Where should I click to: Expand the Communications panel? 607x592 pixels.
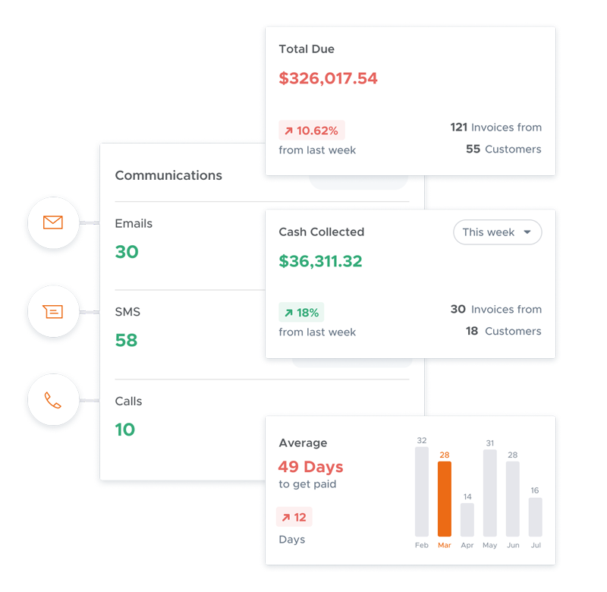168,175
